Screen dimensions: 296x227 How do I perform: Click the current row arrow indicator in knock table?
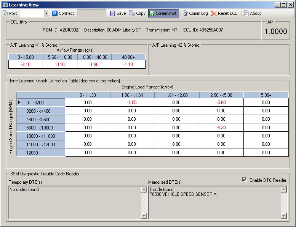coord(19,102)
